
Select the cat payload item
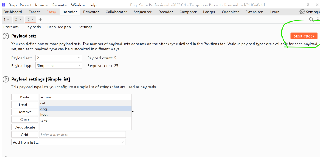pyautogui.click(x=85, y=103)
